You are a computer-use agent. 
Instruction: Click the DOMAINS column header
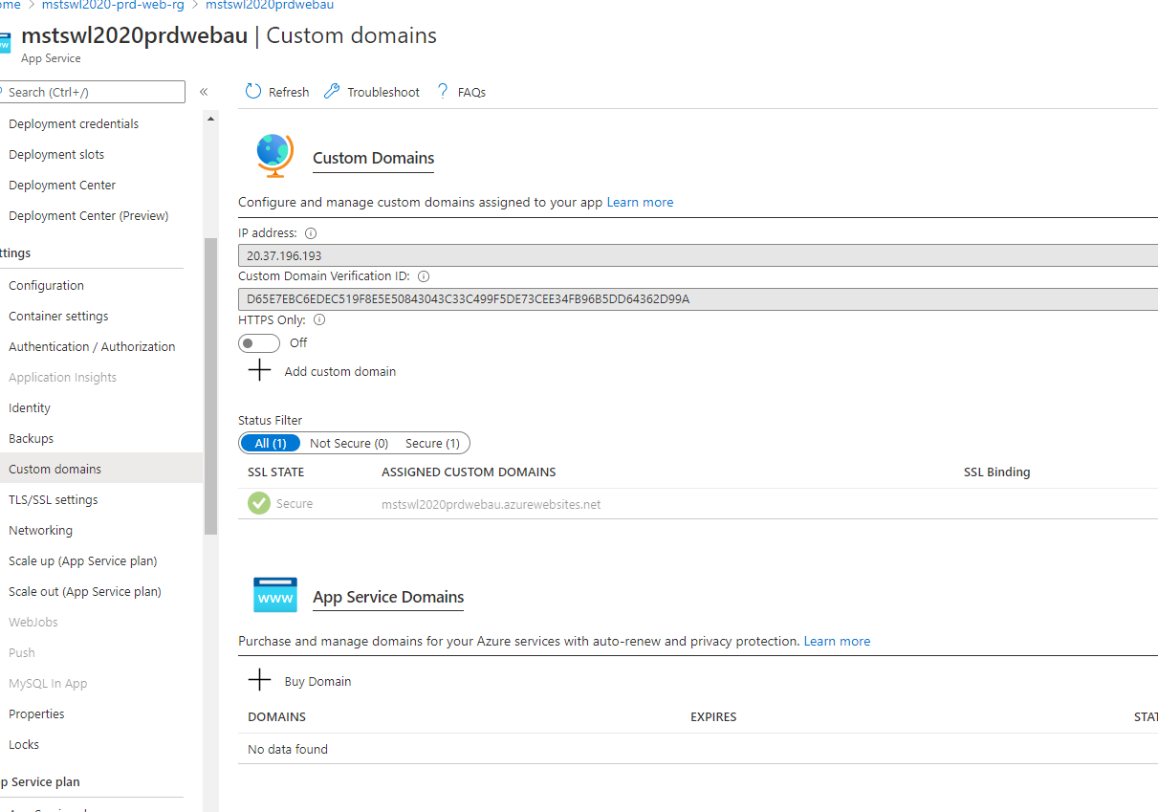tap(276, 717)
